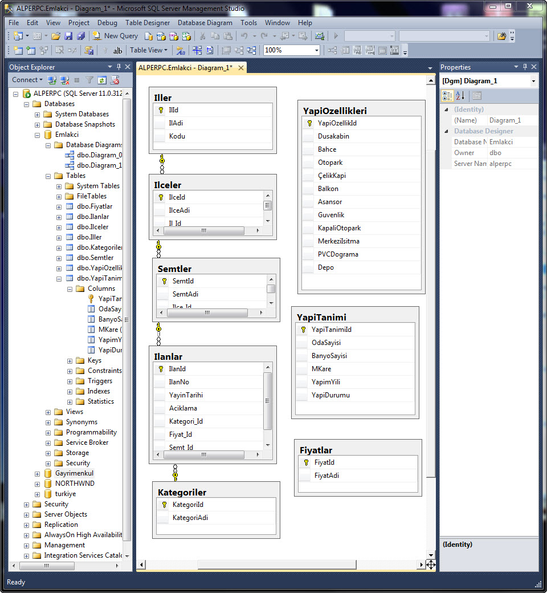Click the Open File folder icon

[56, 36]
